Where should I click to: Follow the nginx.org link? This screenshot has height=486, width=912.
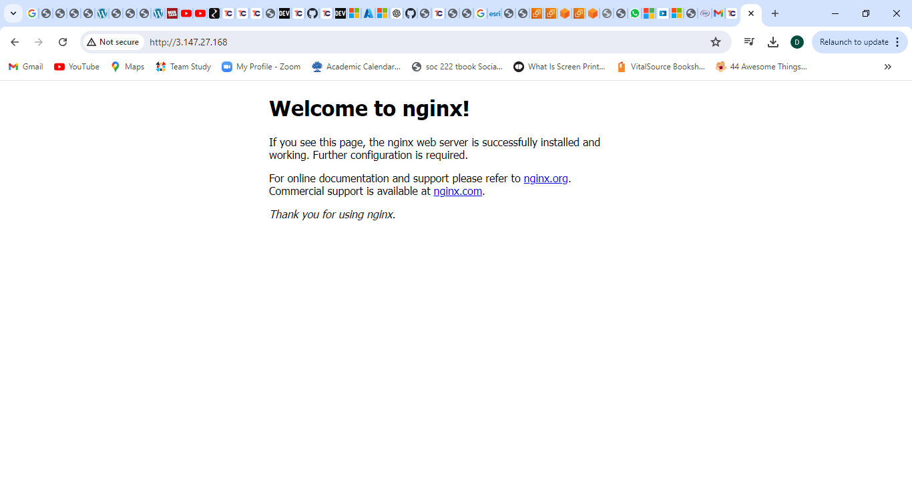tap(546, 178)
